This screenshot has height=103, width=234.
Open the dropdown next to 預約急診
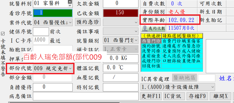[121, 22]
